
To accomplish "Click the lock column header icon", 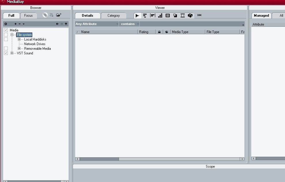I will tap(159, 32).
